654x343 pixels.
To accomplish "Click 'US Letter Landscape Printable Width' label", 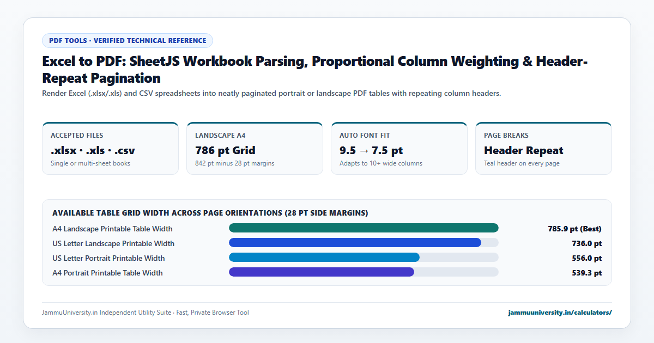I will click(x=113, y=243).
